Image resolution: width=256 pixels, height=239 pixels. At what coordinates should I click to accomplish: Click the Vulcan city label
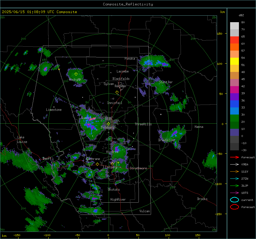coord(145,211)
